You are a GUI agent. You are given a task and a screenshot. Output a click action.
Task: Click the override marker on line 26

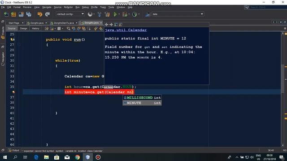click(13, 39)
